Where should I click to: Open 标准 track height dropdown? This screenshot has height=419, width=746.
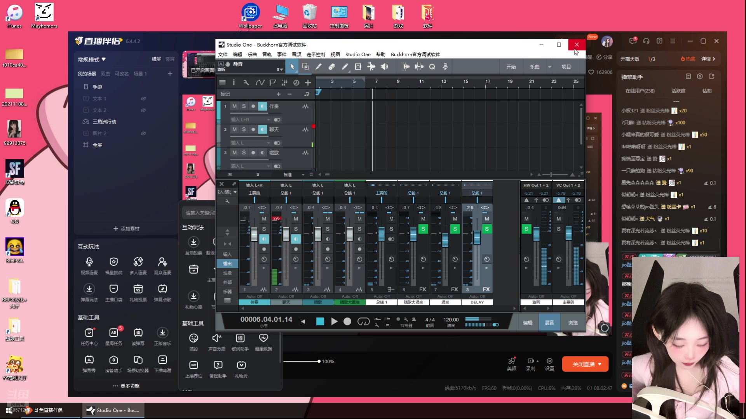[293, 175]
